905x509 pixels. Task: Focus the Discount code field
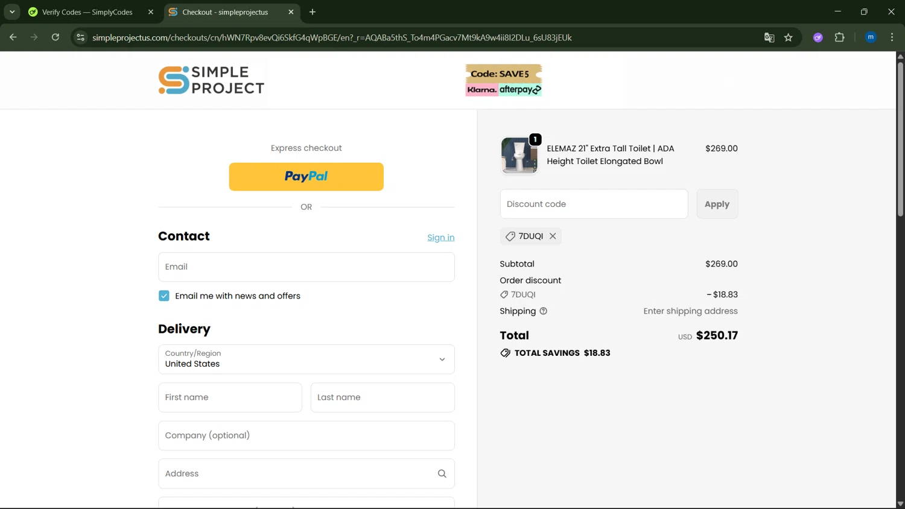coord(594,204)
